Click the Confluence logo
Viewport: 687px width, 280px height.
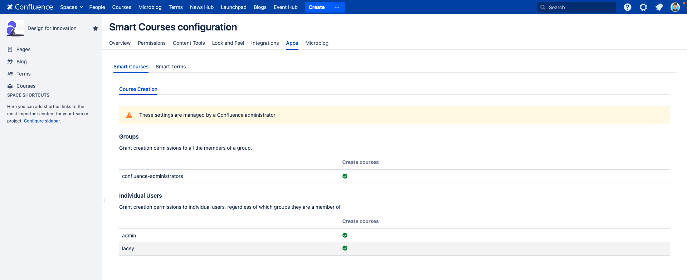(x=30, y=7)
